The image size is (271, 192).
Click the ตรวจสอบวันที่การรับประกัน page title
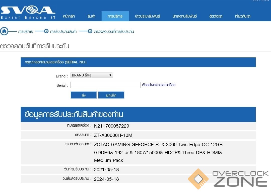(x=35, y=46)
